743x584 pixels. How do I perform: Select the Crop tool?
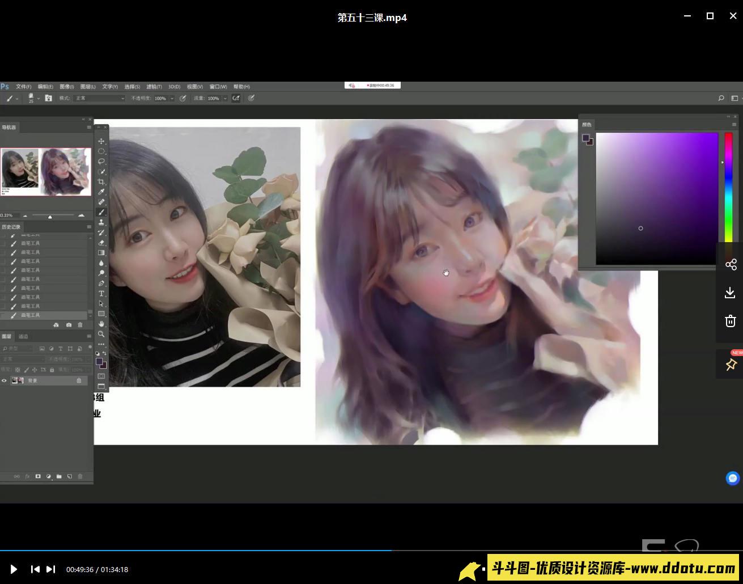click(101, 182)
